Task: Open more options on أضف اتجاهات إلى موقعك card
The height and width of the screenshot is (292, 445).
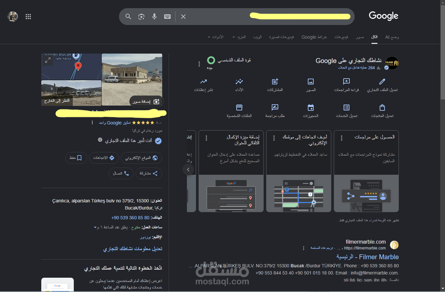Action: (274, 138)
